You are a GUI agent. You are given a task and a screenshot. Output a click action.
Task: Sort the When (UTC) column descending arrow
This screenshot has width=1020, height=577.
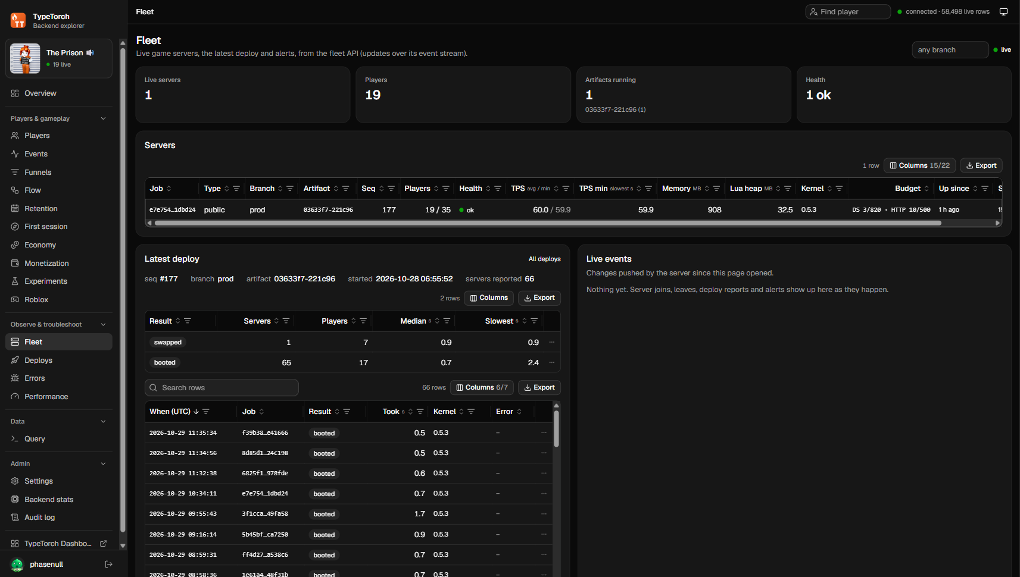point(196,412)
